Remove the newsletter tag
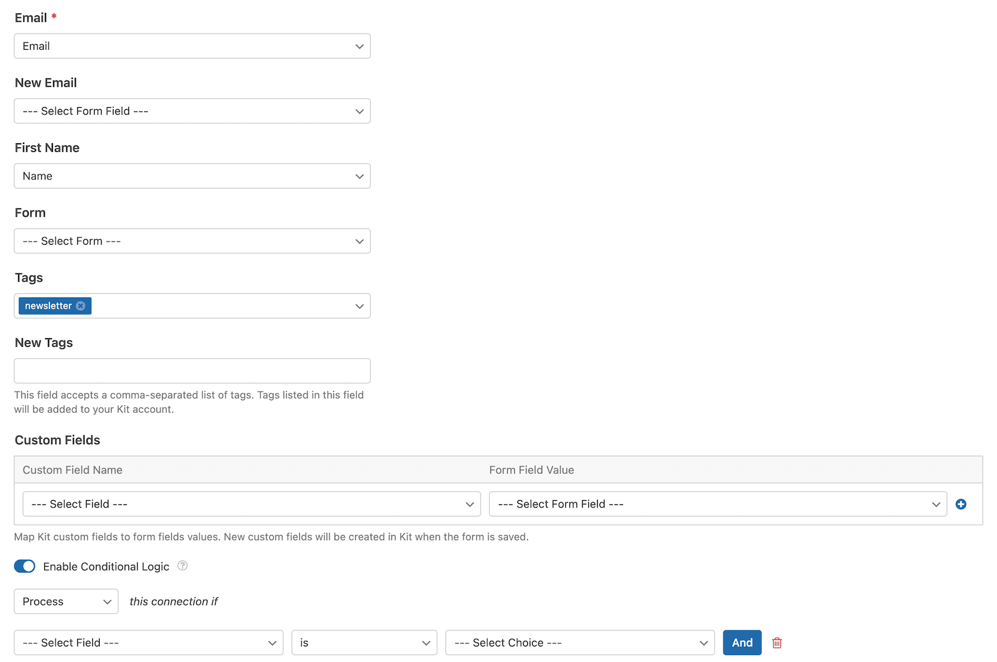The image size is (997, 662). 80,306
